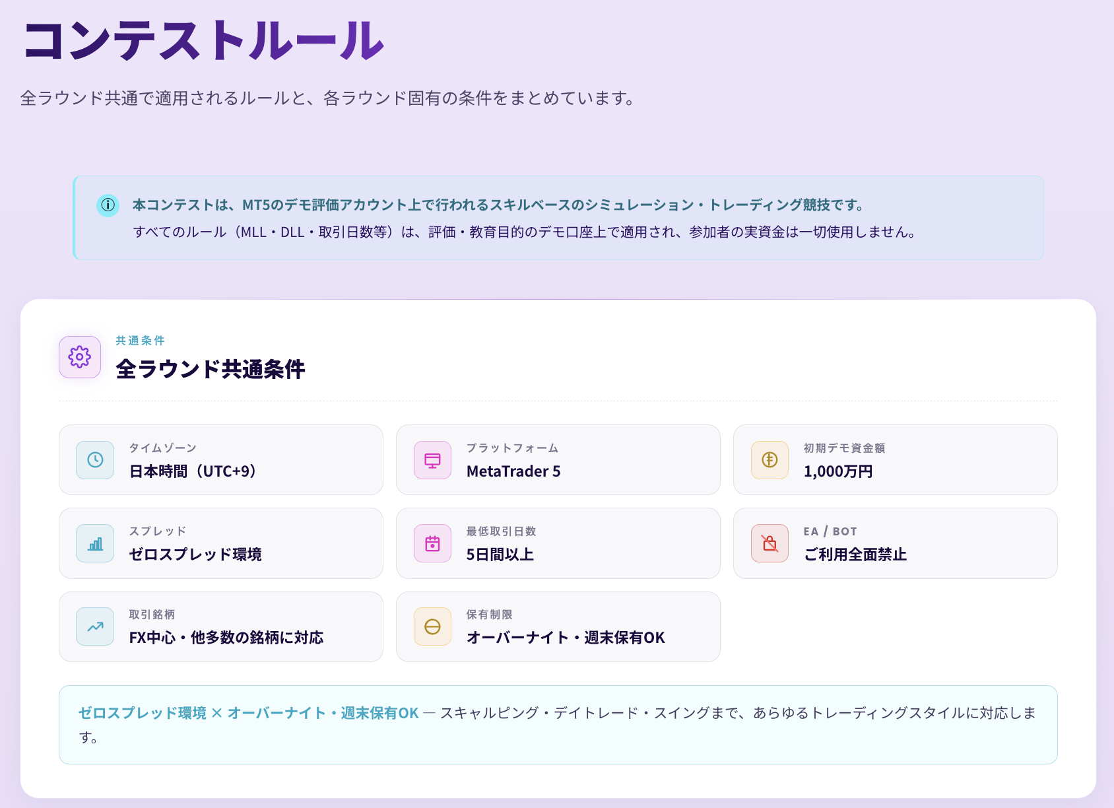This screenshot has height=808, width=1114.
Task: Click the 1,000万円 value
Action: point(838,471)
